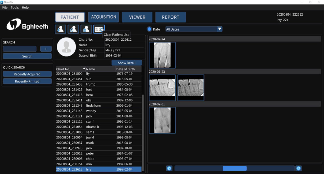The height and width of the screenshot is (174, 324).
Task: Select the 2020-07-24 X-ray thumbnail
Action: click(x=162, y=55)
